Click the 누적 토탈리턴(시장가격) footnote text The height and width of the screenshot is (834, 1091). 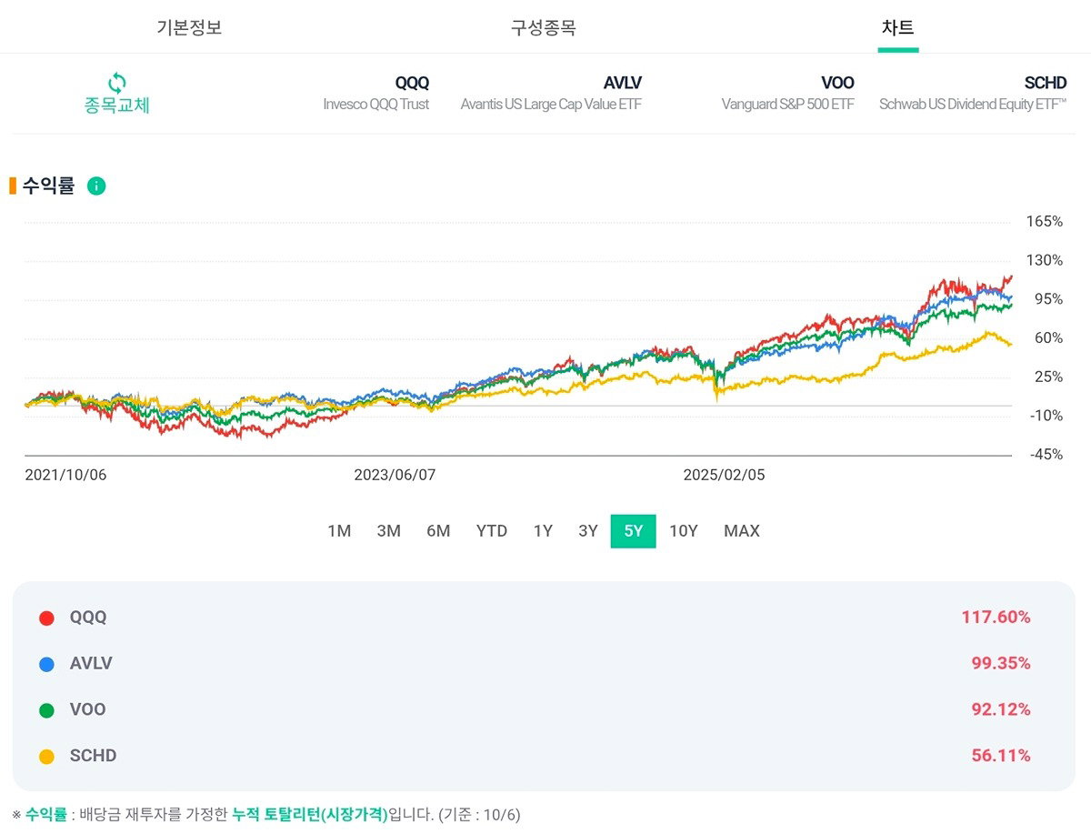click(309, 815)
